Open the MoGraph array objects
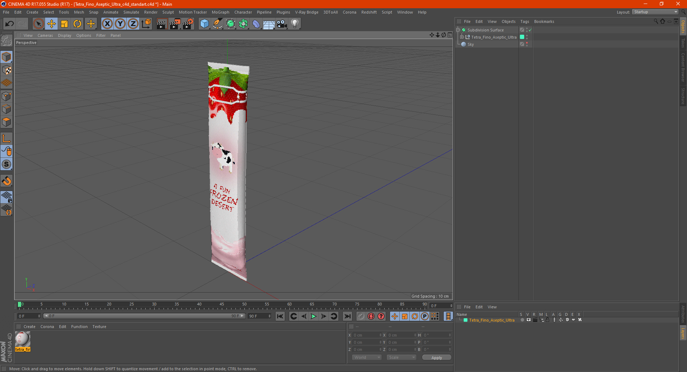The height and width of the screenshot is (372, 687). [x=243, y=24]
